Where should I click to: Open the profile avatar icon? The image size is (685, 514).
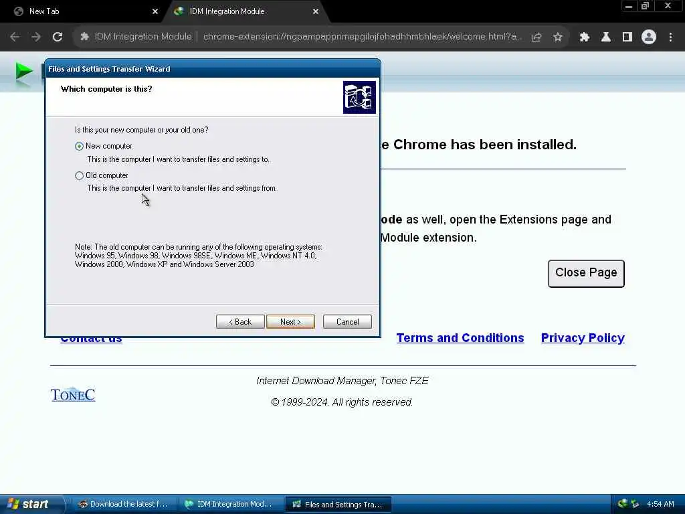649,37
